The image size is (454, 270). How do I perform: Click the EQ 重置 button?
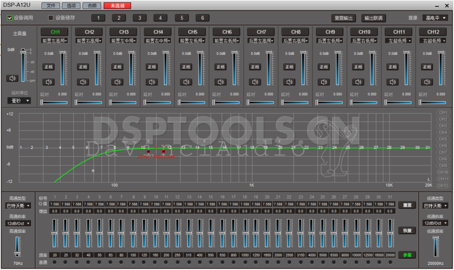(x=407, y=205)
